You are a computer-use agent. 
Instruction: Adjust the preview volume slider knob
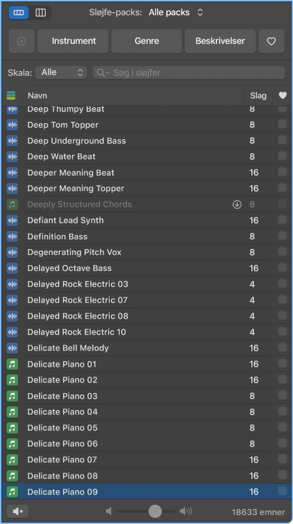coord(155,511)
